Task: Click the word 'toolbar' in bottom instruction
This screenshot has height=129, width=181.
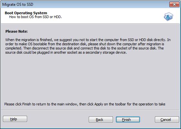Action: 120,104
